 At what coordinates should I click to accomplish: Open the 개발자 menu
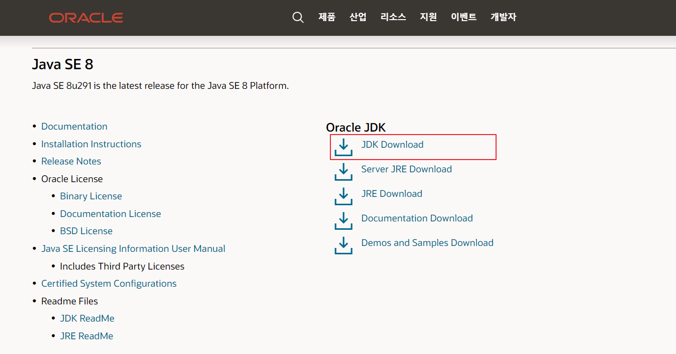503,17
